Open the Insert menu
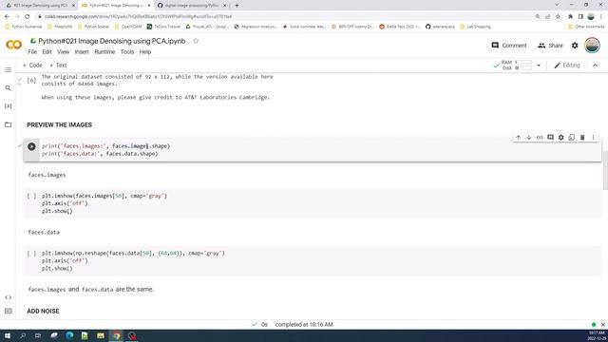This screenshot has height=342, width=608. 82,51
